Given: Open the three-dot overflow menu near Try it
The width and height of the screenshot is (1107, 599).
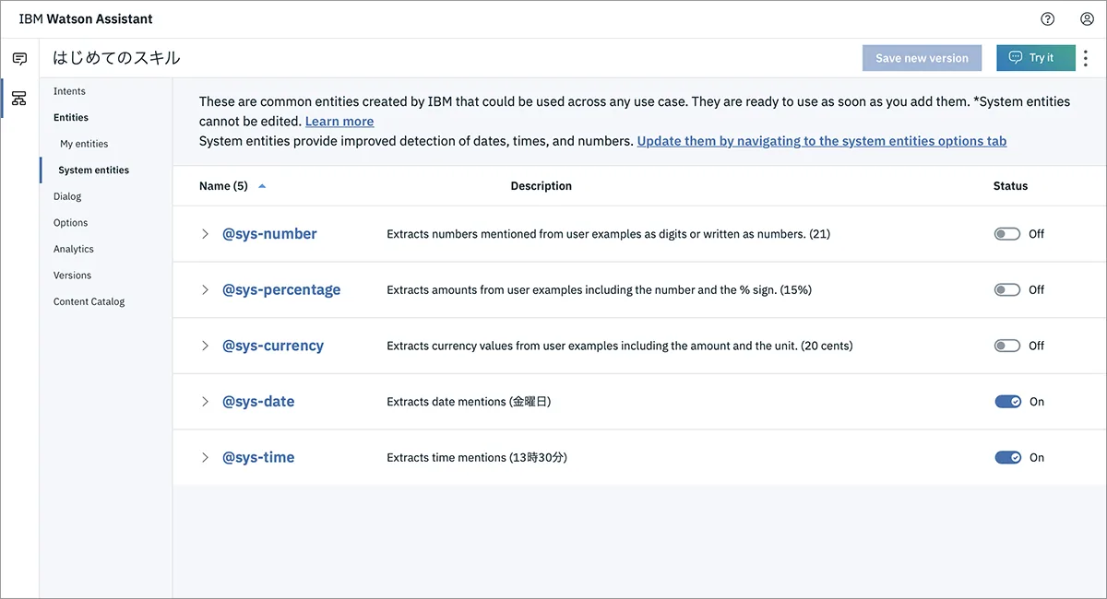Looking at the screenshot, I should (1085, 58).
